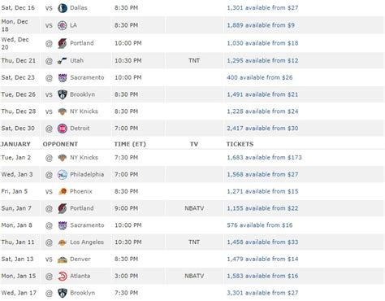Screen dimensions: 385x301
Task: Open the 1,458 available from $33 Lakers tickets
Action: coord(262,242)
